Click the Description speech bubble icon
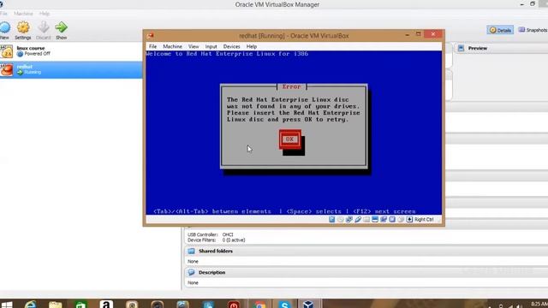The image size is (548, 308). [x=191, y=272]
